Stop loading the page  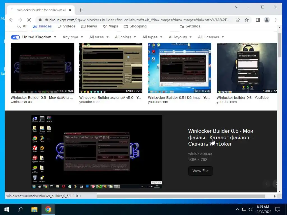click(29, 20)
